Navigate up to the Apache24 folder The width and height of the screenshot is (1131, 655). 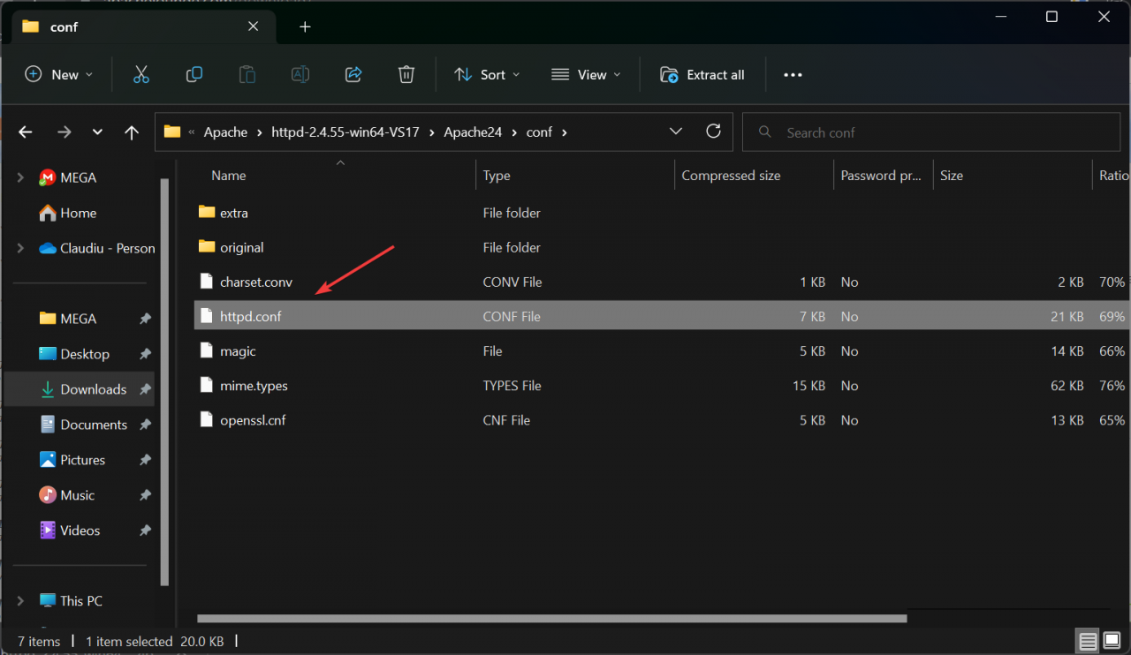(x=131, y=132)
